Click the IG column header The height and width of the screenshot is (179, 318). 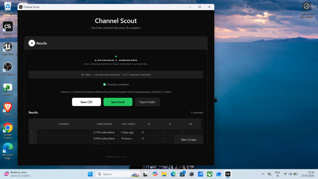[149, 124]
